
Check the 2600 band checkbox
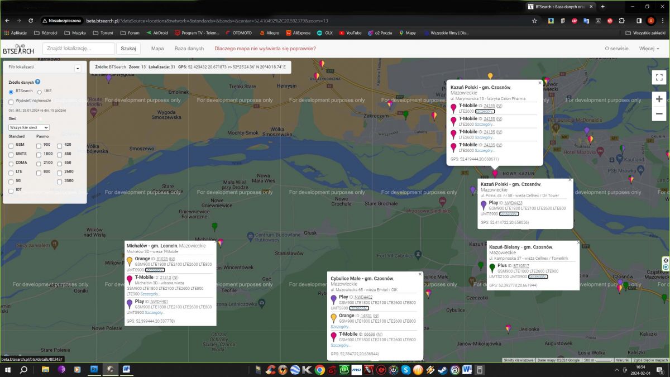[60, 172]
